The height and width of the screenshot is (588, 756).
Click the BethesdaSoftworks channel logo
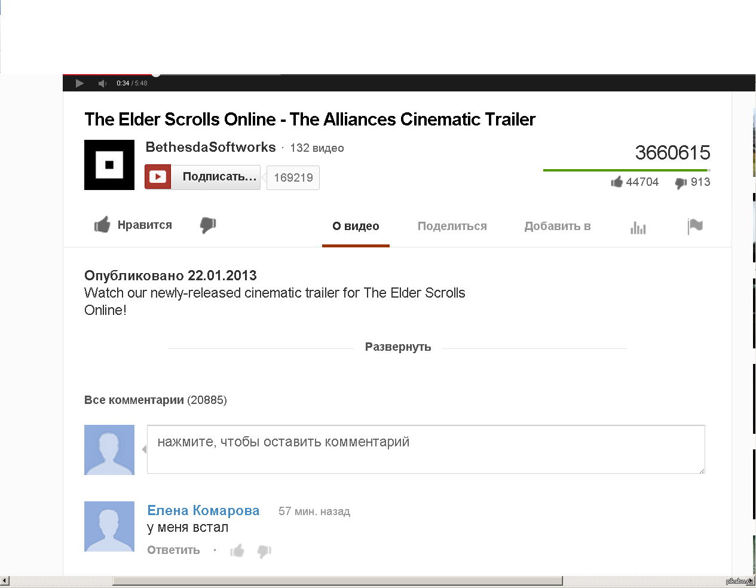click(109, 165)
